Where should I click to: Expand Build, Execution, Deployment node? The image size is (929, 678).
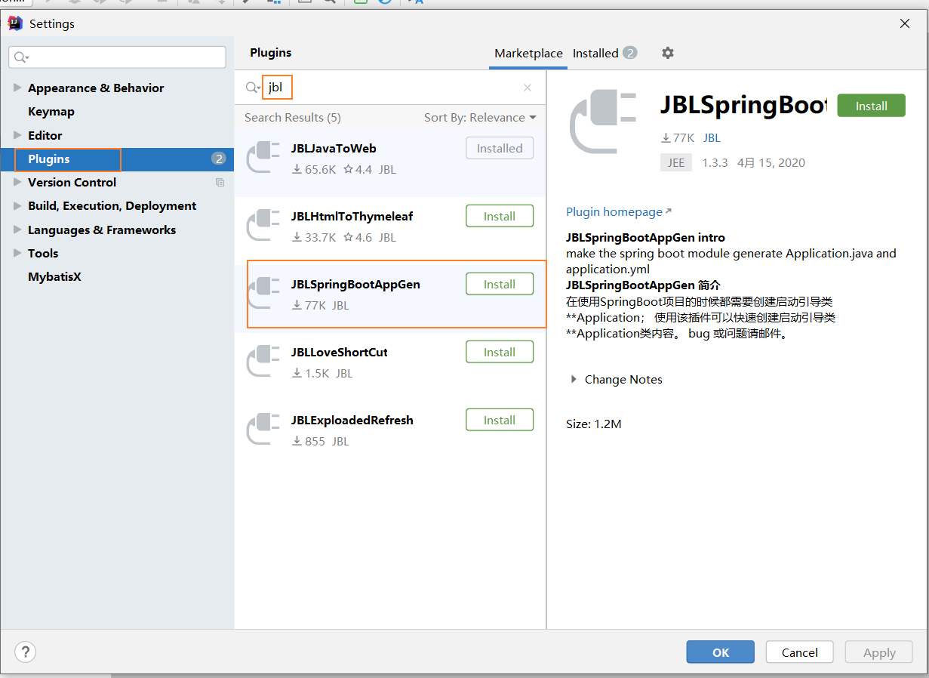point(17,205)
